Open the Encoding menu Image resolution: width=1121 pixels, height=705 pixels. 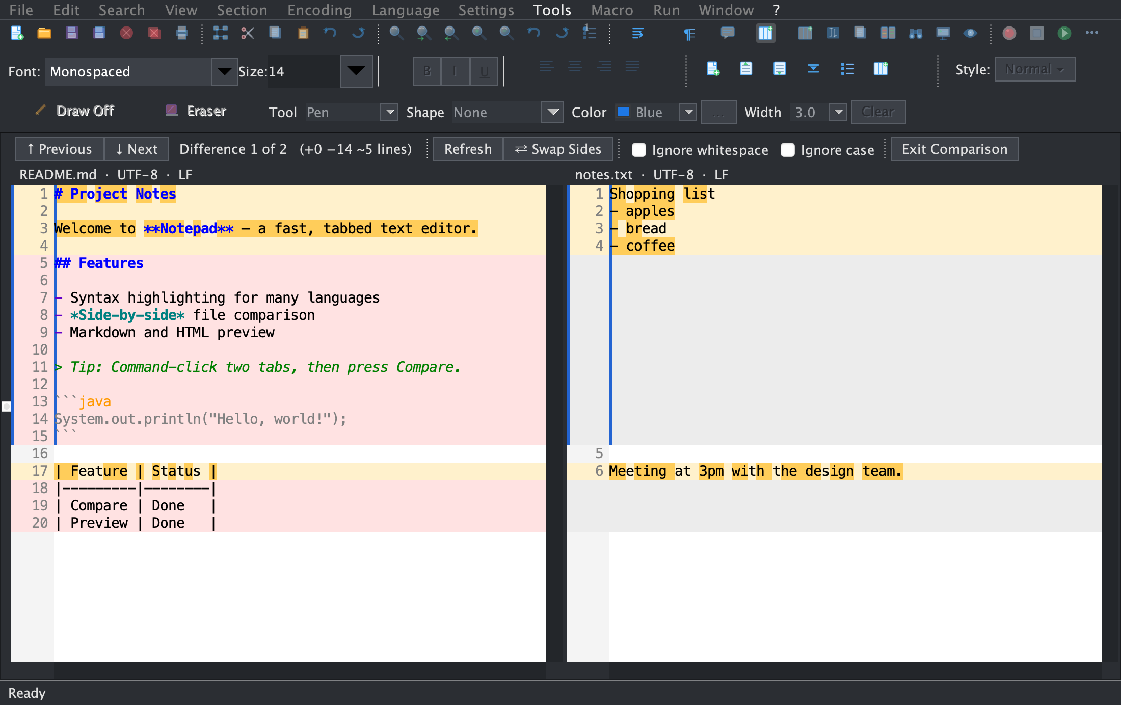tap(319, 10)
